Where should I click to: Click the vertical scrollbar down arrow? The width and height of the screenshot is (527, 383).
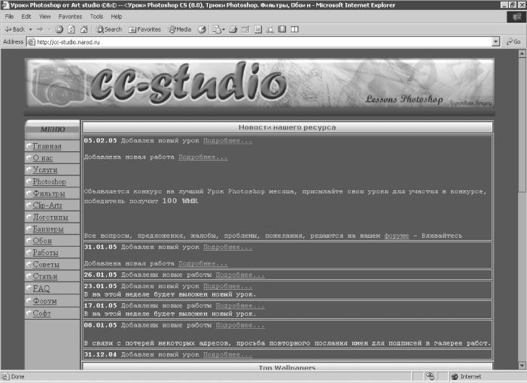pyautogui.click(x=520, y=365)
